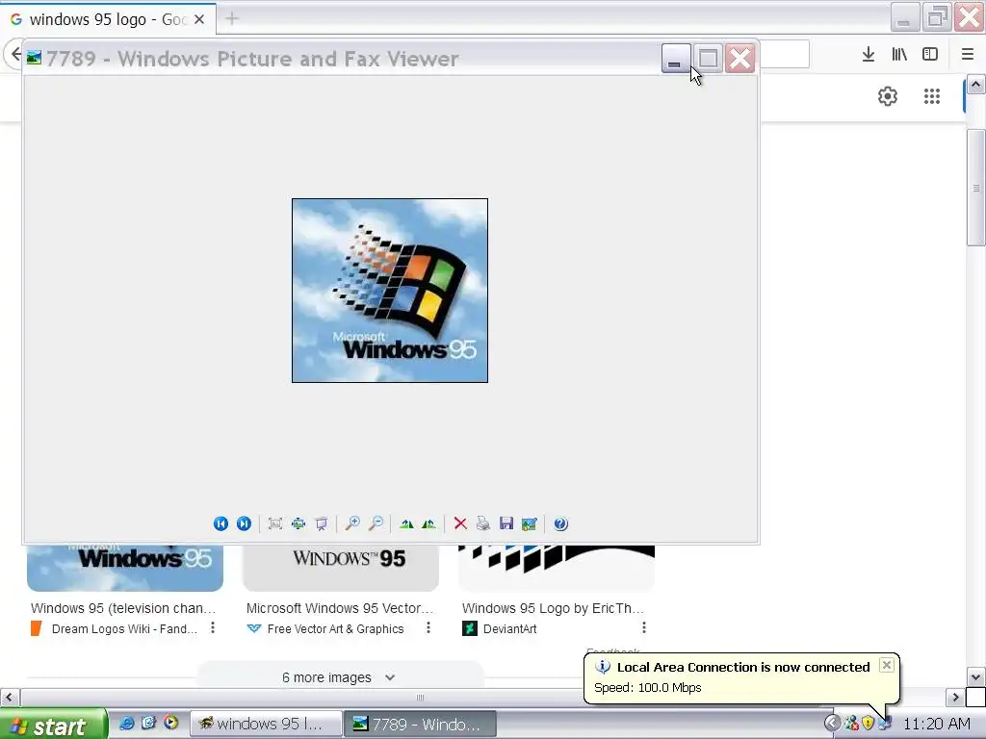
Task: Open Google settings gear icon
Action: (888, 96)
